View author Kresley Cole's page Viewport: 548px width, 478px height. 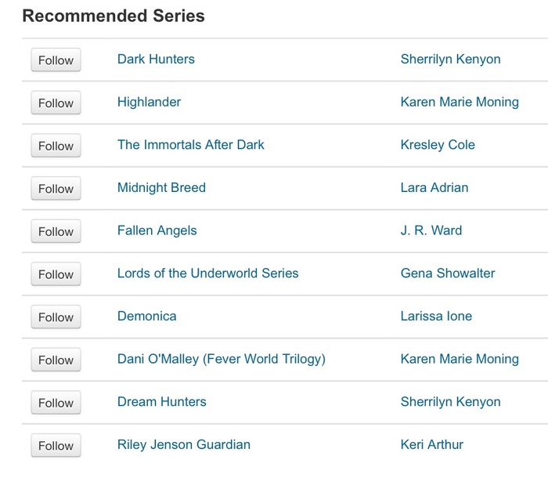tap(438, 145)
